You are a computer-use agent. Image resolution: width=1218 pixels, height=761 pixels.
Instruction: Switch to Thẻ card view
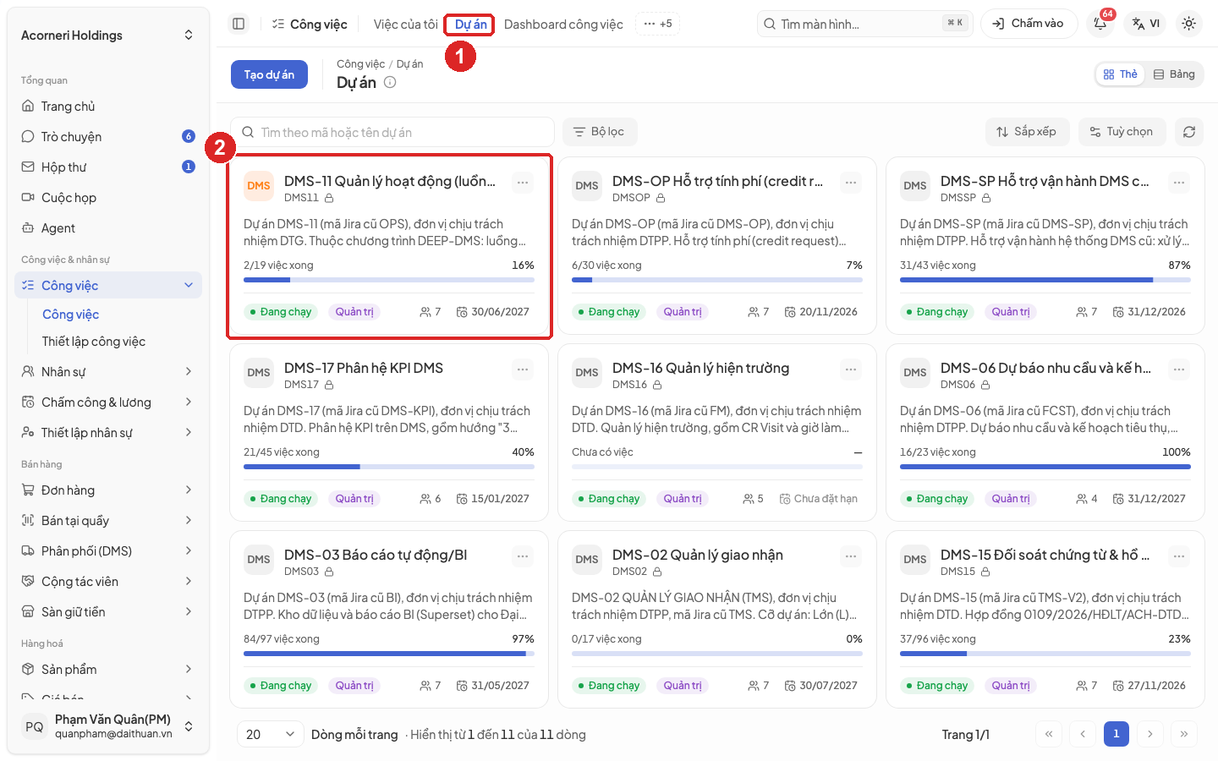[1120, 74]
